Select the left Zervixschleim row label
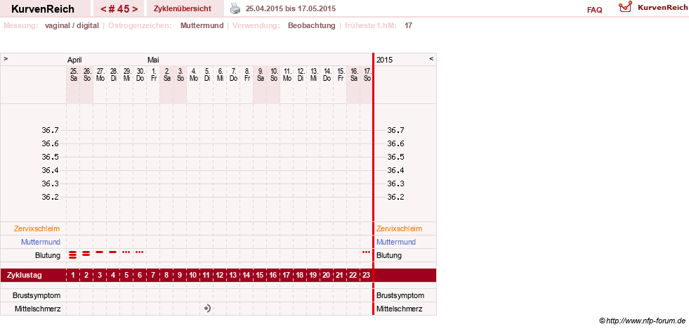 (37, 228)
